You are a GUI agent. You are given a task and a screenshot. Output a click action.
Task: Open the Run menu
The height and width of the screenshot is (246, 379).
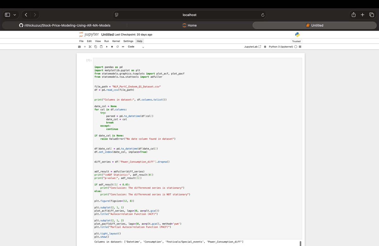tap(107, 41)
